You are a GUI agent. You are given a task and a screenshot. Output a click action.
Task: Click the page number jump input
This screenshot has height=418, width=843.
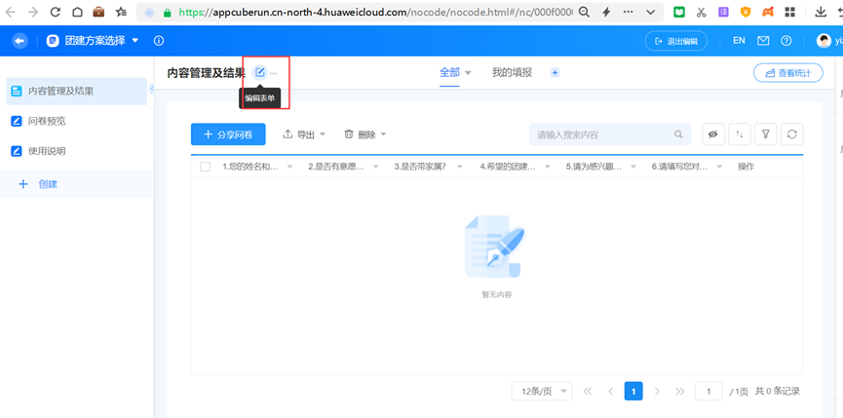tap(709, 391)
